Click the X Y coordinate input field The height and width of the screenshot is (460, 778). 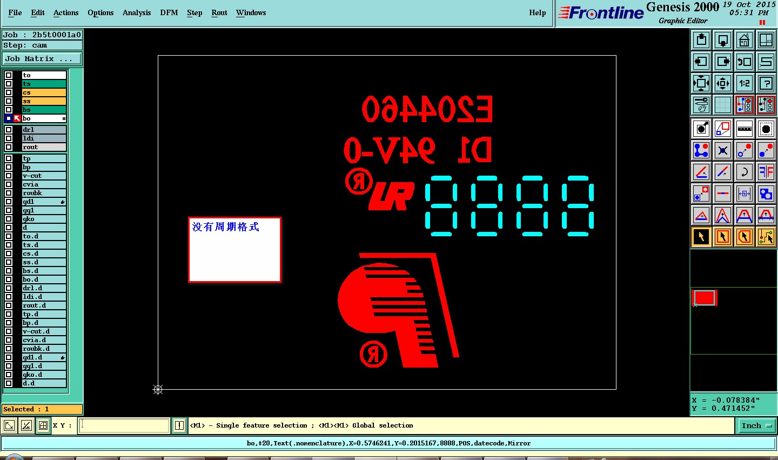coord(124,426)
